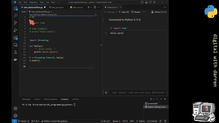The image size is (219, 123).
Task: Change UTF-8 file encoding
Action: pos(125,121)
